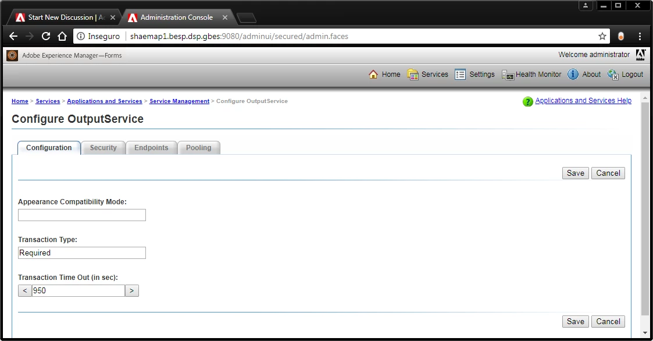
Task: Follow the Home breadcrumb link
Action: 20,101
